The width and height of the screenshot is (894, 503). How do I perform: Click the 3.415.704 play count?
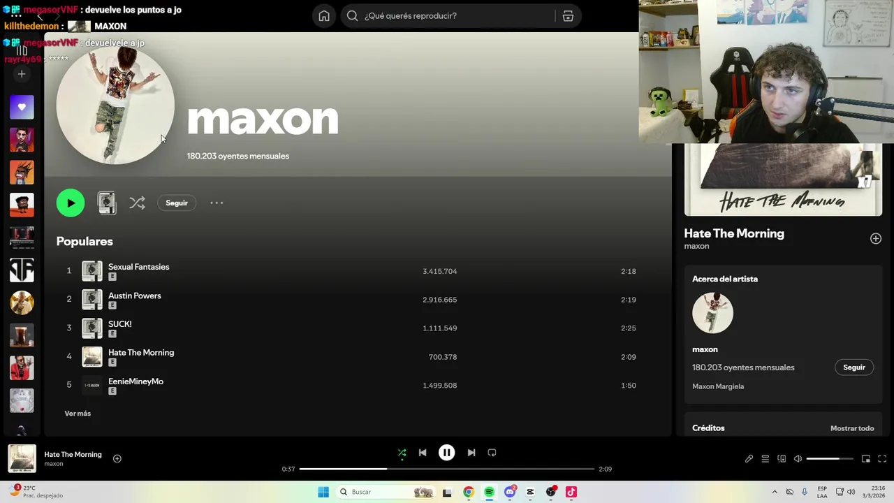pyautogui.click(x=439, y=271)
